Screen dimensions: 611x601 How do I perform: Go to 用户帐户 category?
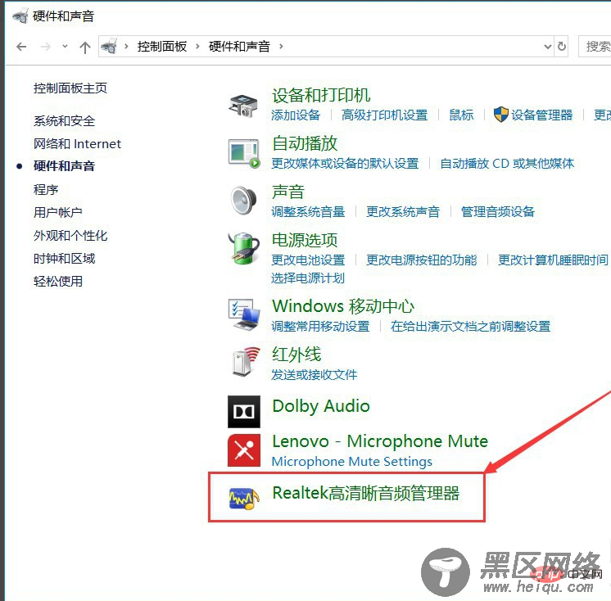coord(57,212)
